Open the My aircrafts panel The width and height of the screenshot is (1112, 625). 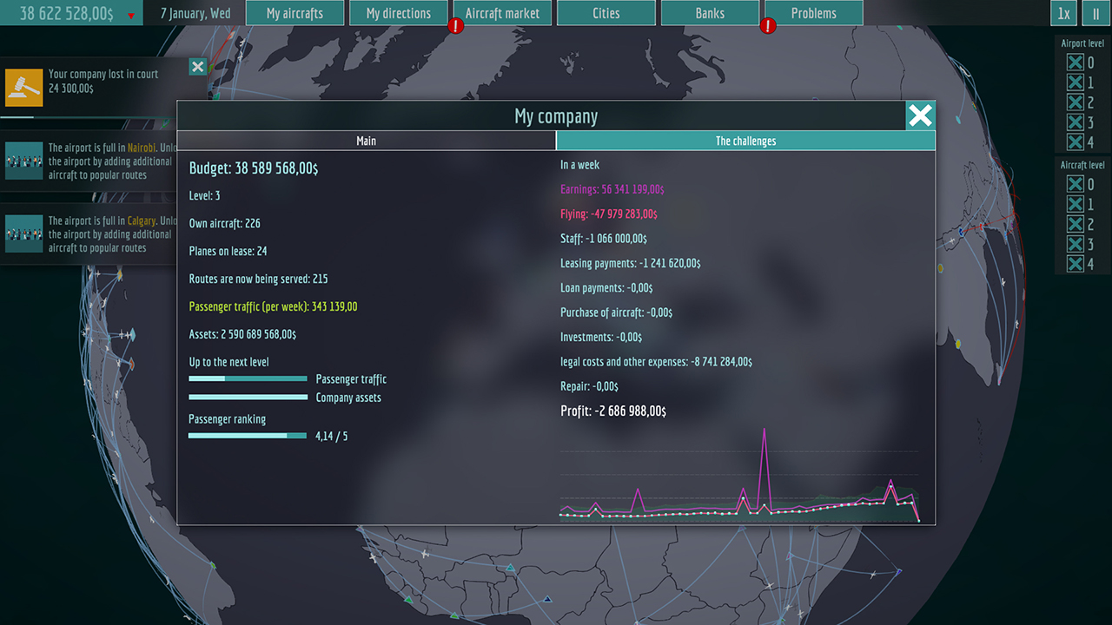[295, 13]
